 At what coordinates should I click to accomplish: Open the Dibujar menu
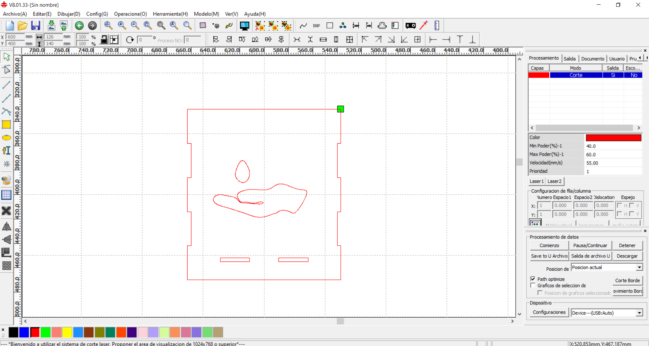(x=69, y=14)
